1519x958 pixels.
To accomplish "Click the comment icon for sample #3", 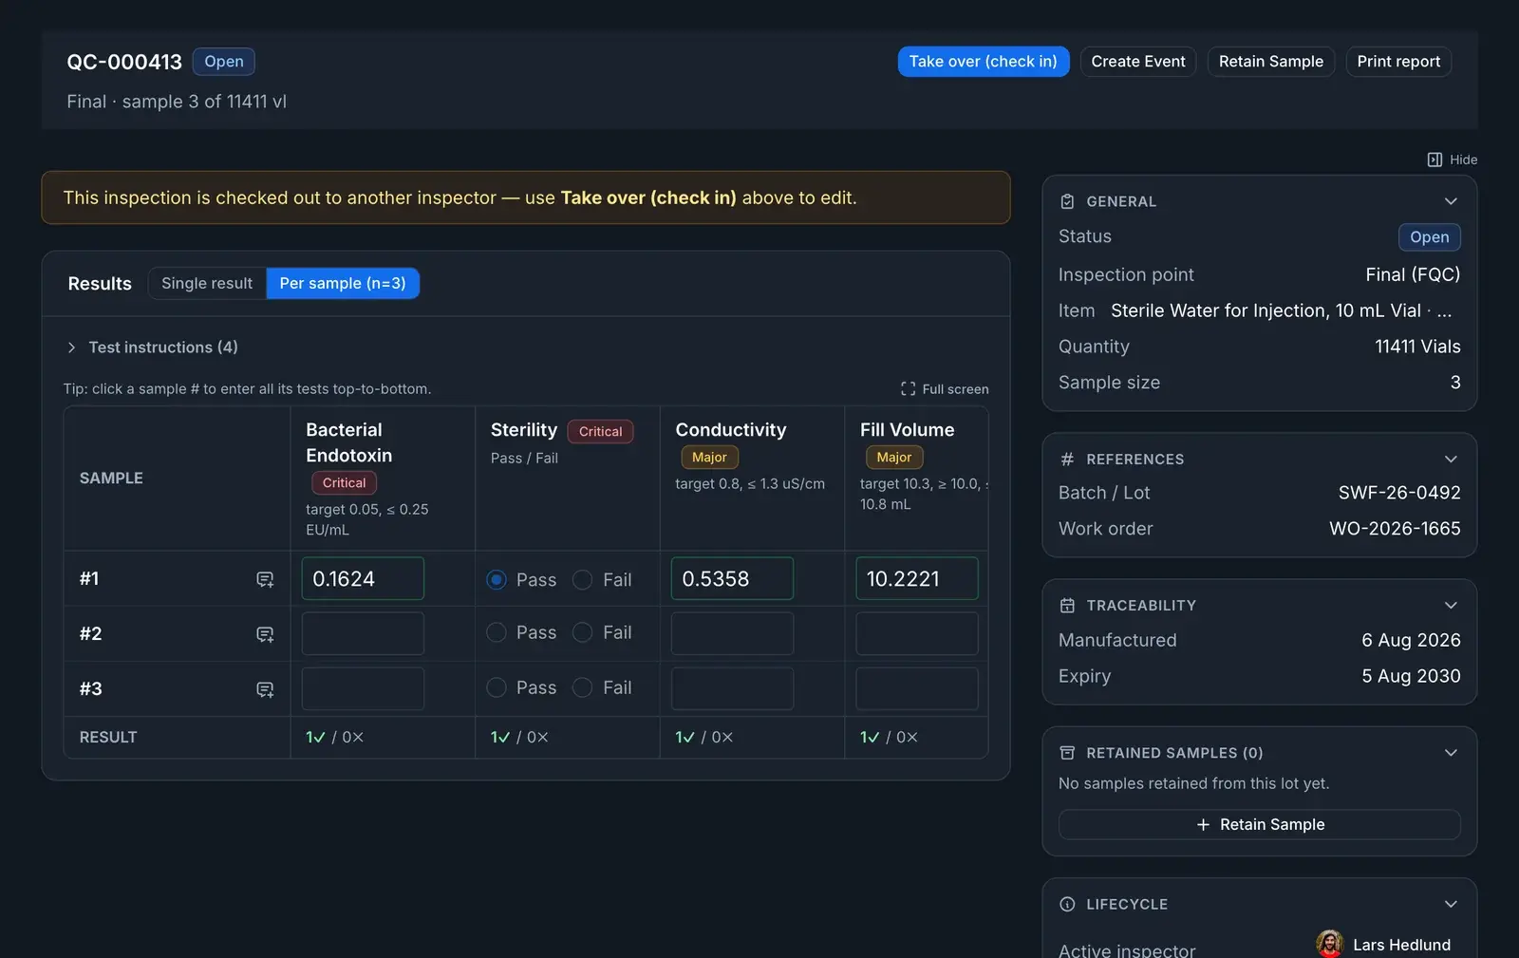I will [x=265, y=689].
